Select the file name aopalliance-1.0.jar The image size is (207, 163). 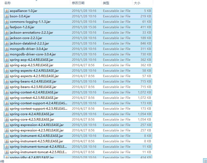pos(24,11)
